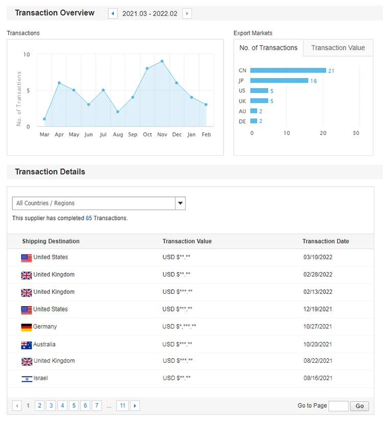Screen dimensions: 383x422
Task: Jump to page 11
Action: (x=122, y=406)
